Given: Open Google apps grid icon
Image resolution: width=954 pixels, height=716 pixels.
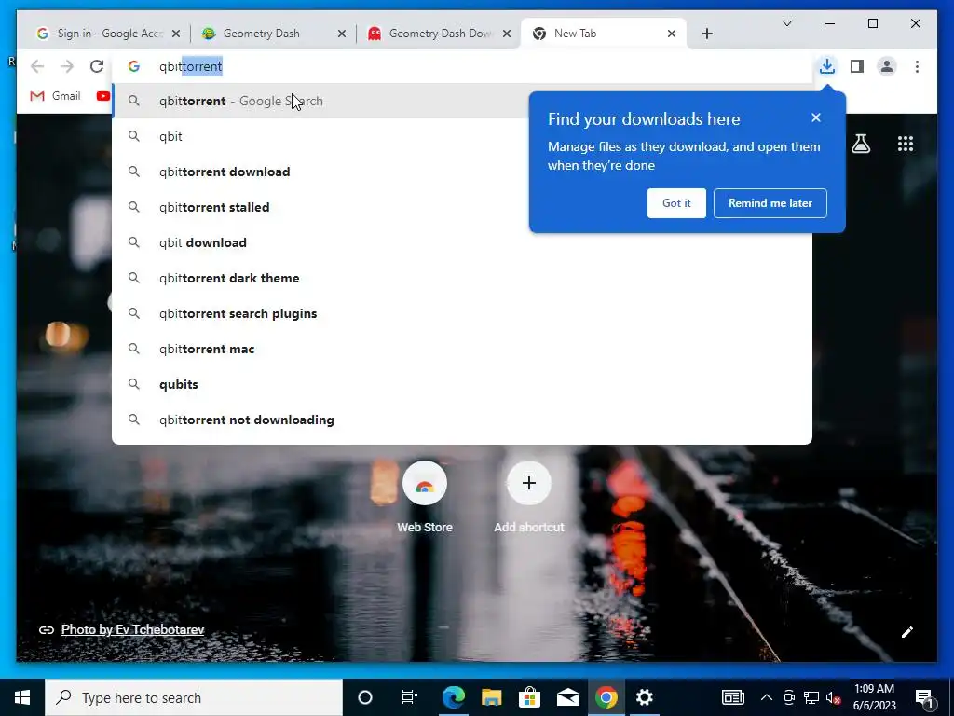Looking at the screenshot, I should coord(906,144).
